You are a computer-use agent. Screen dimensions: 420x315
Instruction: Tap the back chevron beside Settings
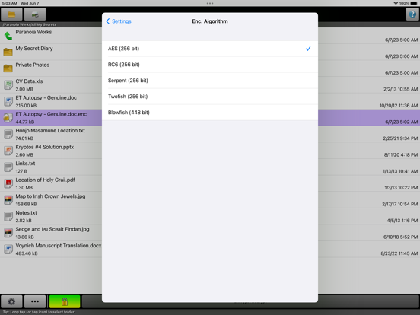point(108,21)
